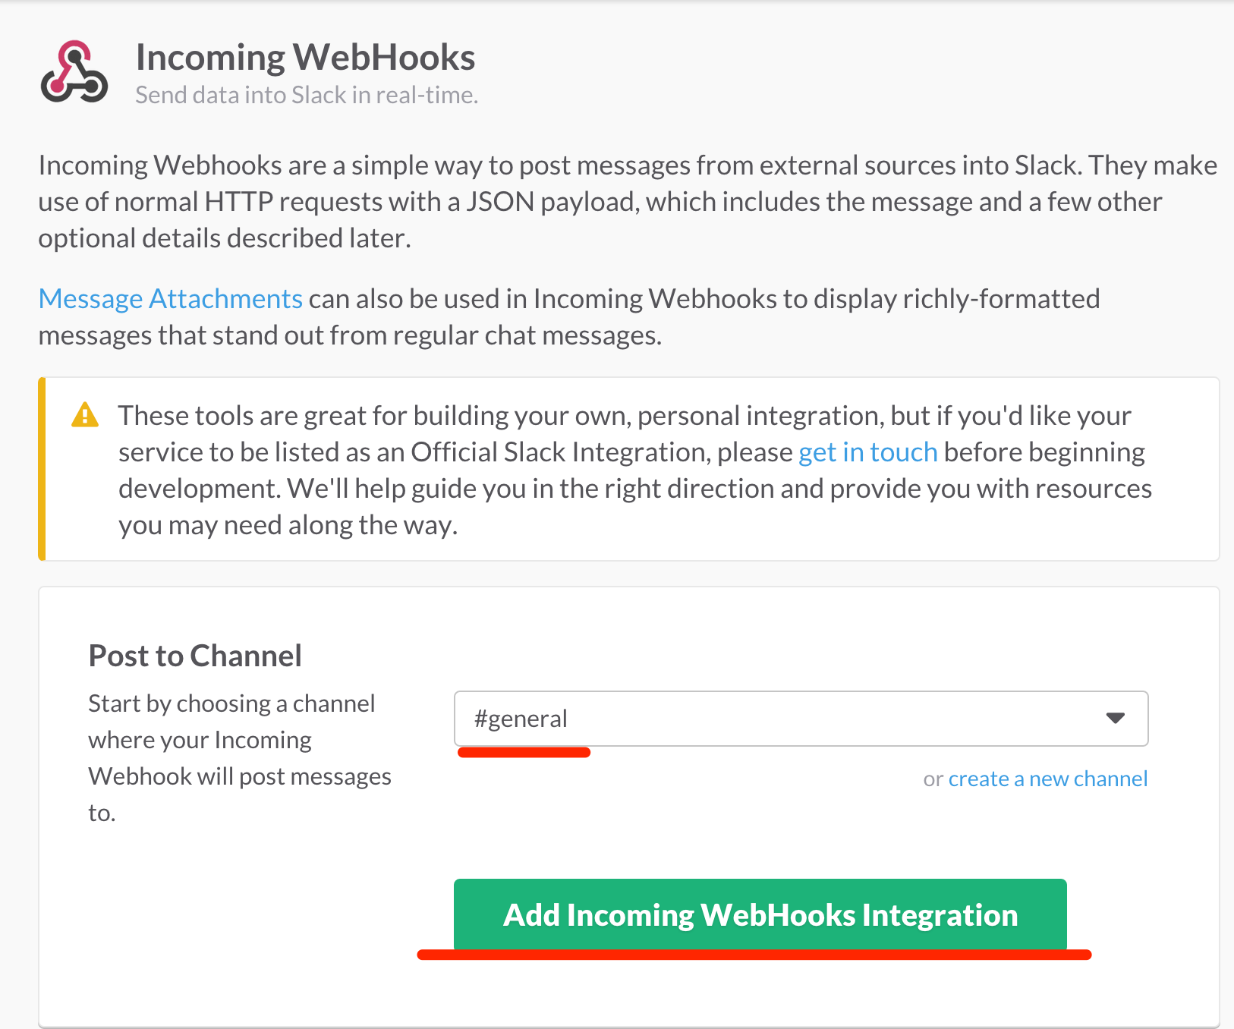
Task: Click the yellow warning triangle icon
Action: [85, 416]
